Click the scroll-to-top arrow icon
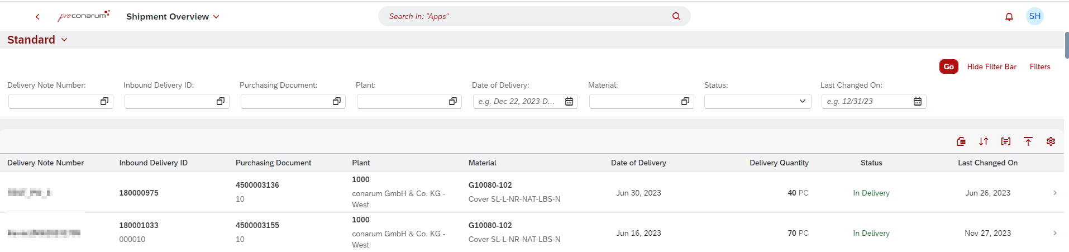 click(1028, 141)
